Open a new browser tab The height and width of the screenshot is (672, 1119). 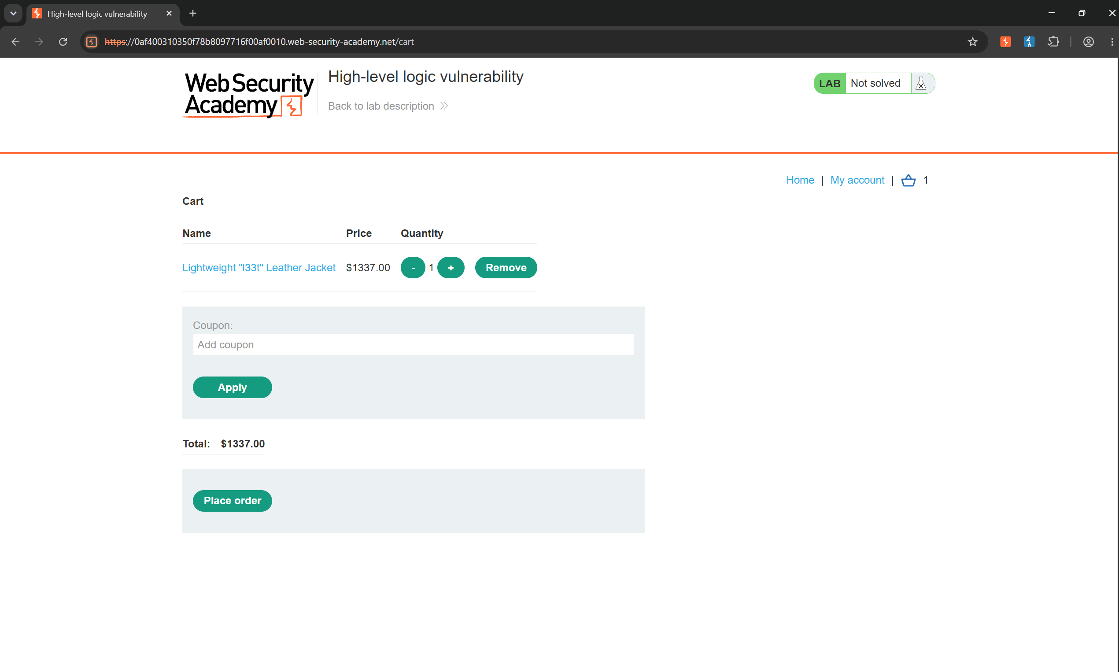click(x=193, y=14)
